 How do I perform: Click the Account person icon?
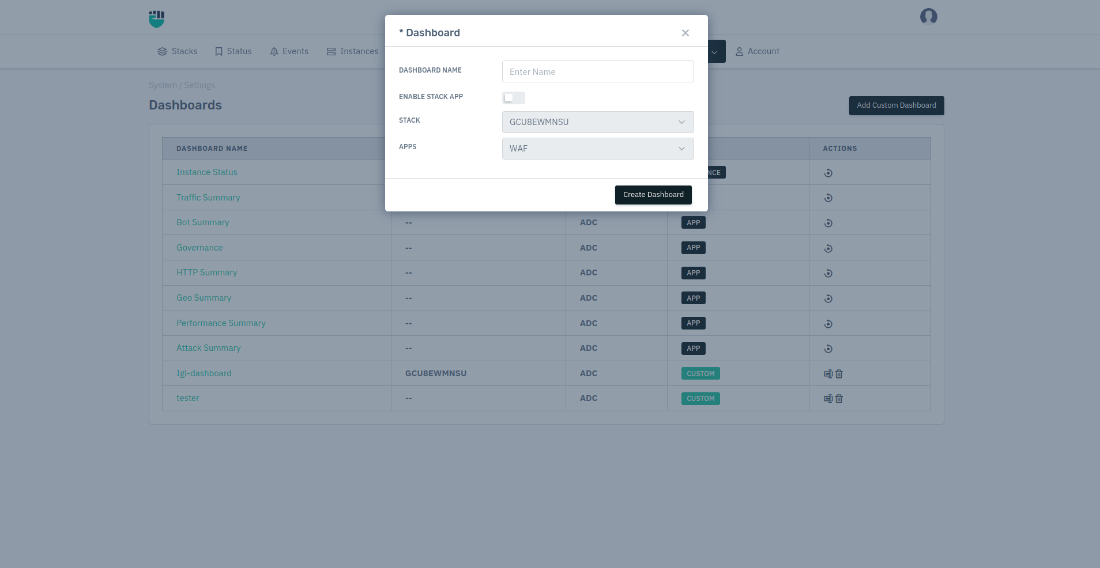coord(739,52)
